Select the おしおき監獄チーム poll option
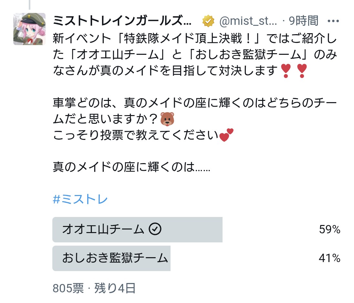Viewport: 354px width, 303px height. [115, 259]
